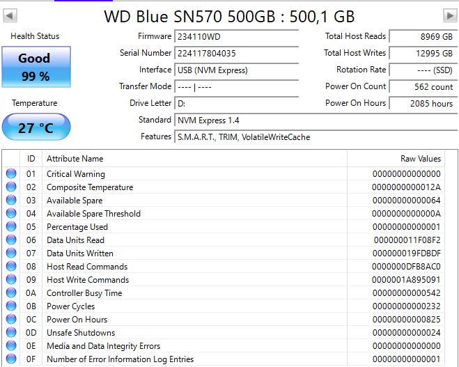
Task: Click status icon for Available Spare Threshold row
Action: 11,213
